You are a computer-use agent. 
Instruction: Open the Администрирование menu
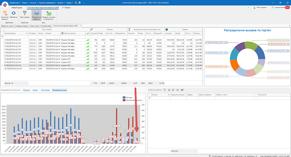[x=48, y=3]
